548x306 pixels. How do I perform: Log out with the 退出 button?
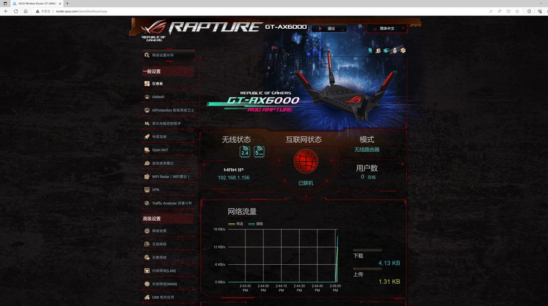pos(329,28)
